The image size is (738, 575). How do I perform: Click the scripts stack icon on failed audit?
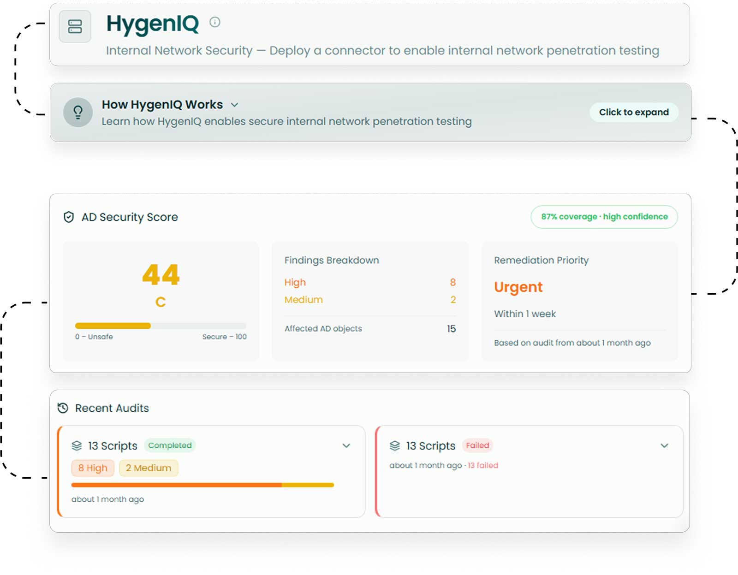pyautogui.click(x=394, y=445)
